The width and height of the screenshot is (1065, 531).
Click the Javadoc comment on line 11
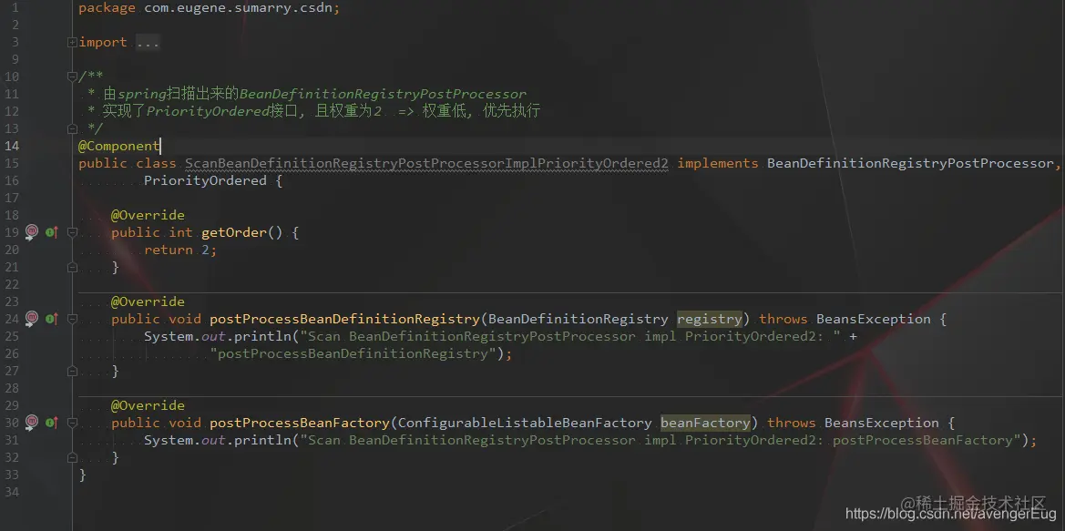[307, 94]
